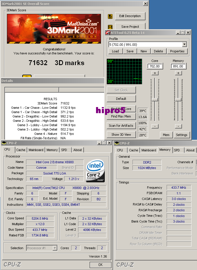Image resolution: width=197 pixels, height=270 pixels.
Task: Create a New profile in ATITool
Action: coord(143,51)
